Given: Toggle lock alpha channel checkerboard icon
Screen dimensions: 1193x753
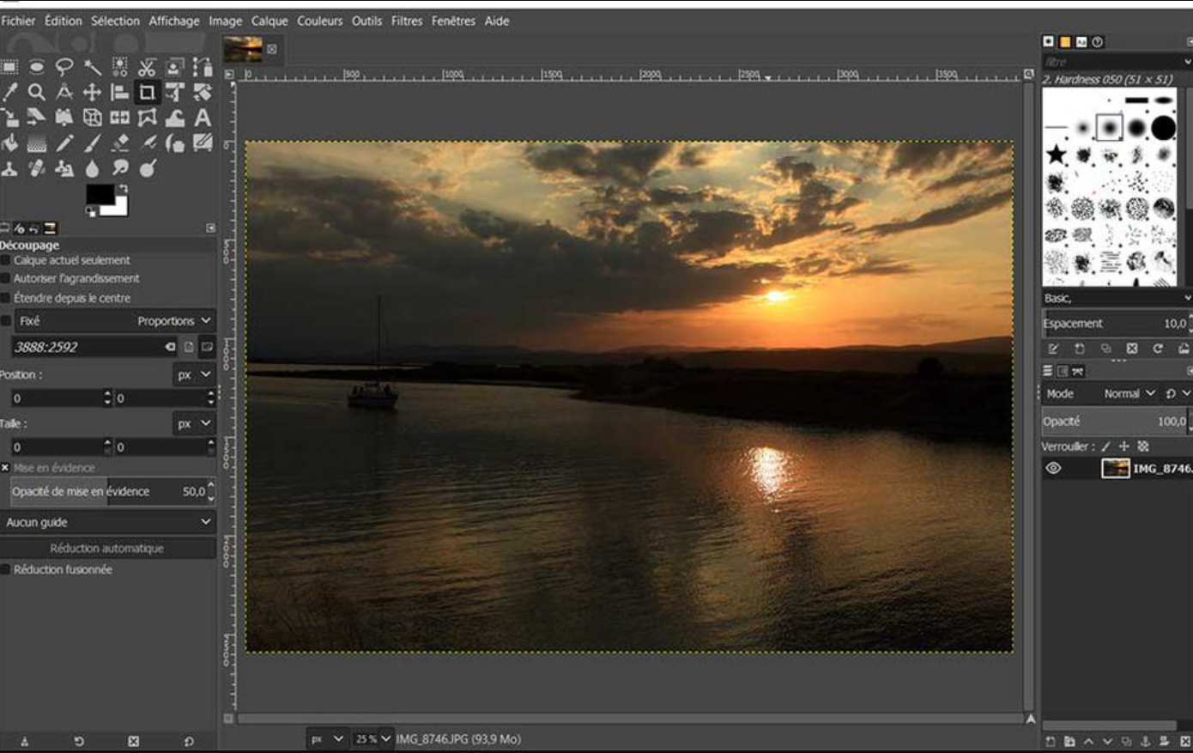Looking at the screenshot, I should pos(1143,446).
